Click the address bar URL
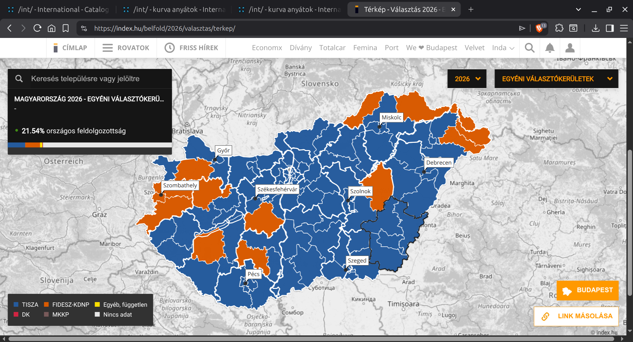Screen dimensions: 633x342 click(165, 28)
